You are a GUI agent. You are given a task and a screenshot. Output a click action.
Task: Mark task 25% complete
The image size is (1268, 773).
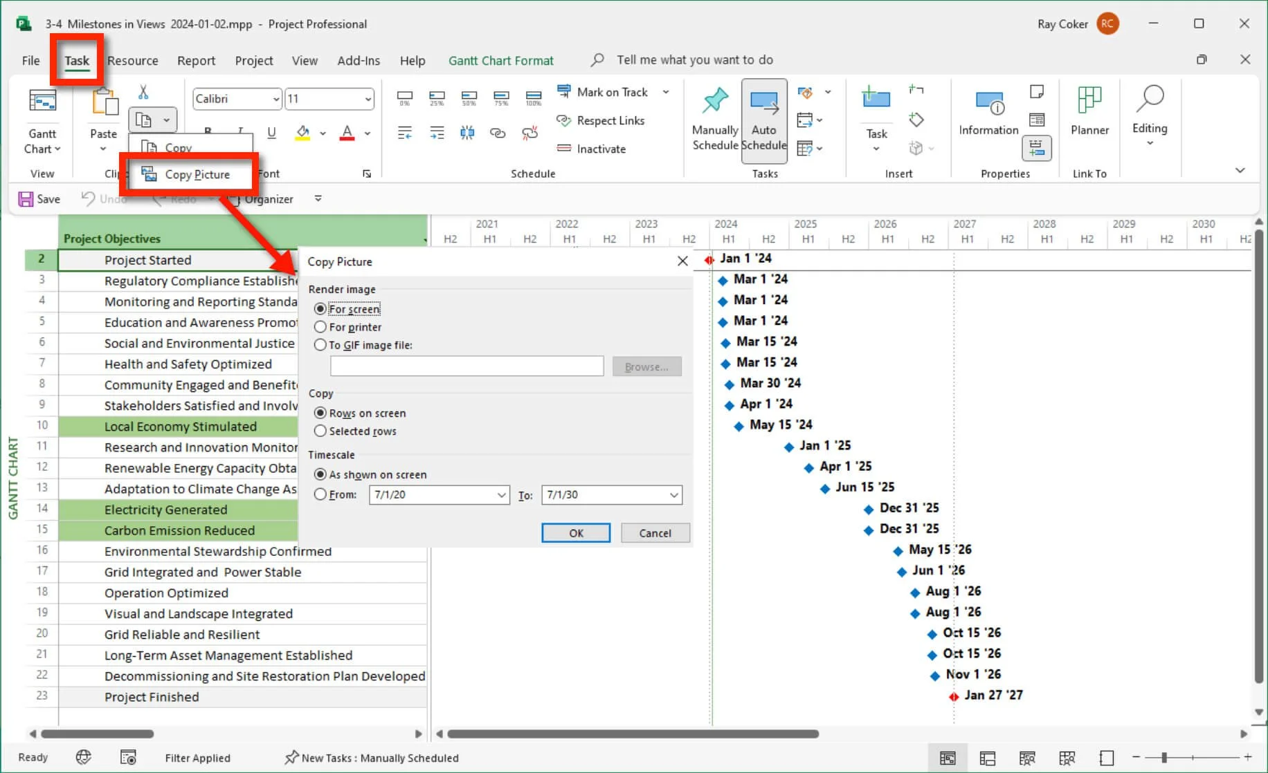(437, 97)
